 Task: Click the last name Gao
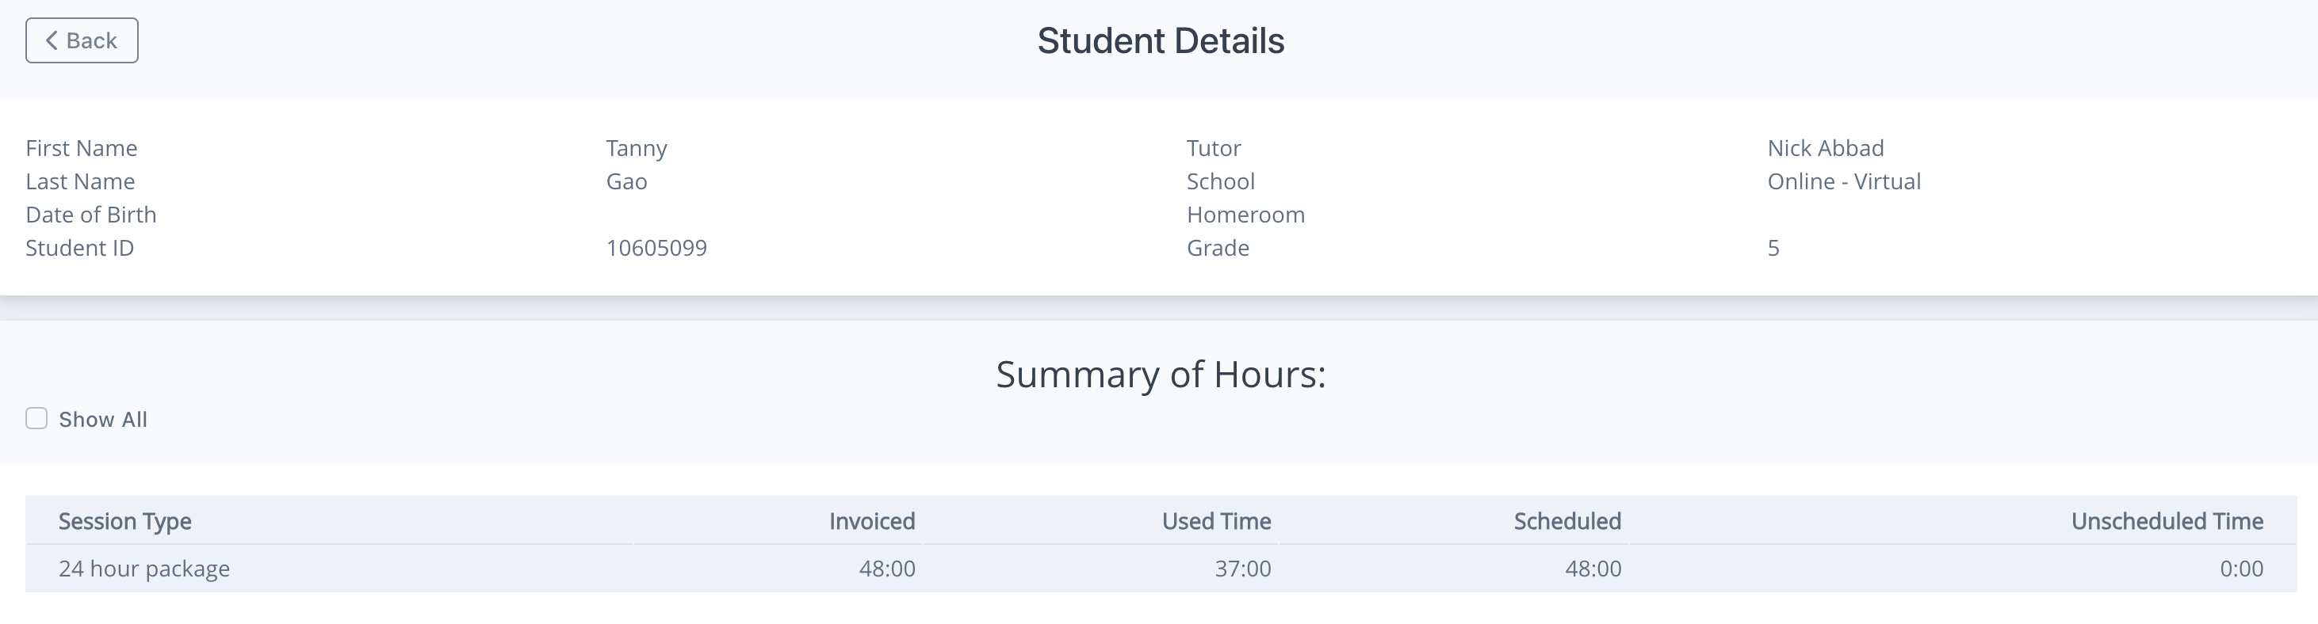click(x=626, y=181)
